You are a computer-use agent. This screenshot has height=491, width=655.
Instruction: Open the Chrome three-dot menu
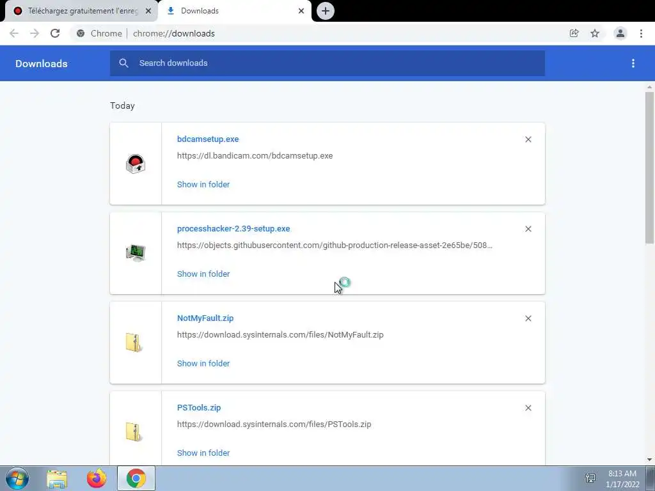[x=641, y=33]
